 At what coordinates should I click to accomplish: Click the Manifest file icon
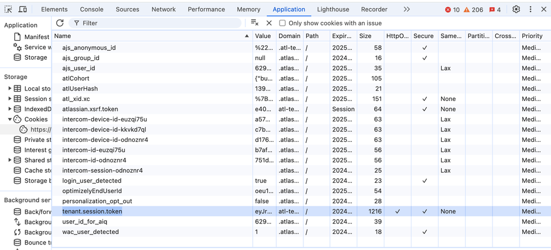pyautogui.click(x=17, y=37)
